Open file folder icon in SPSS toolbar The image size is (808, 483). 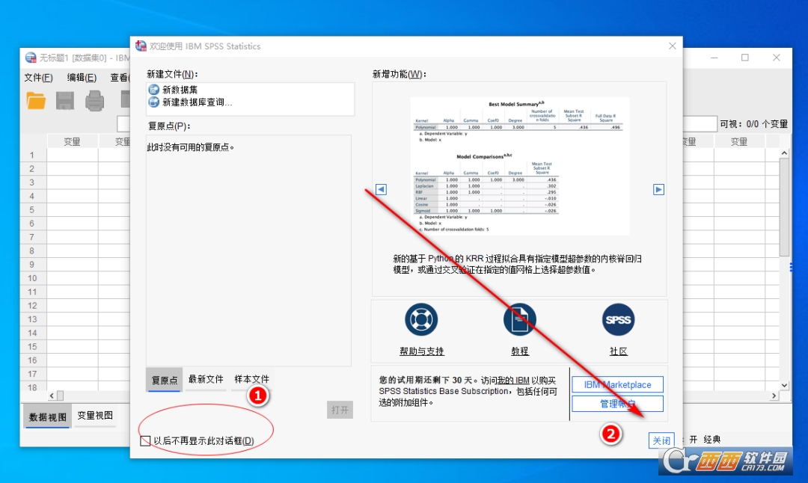click(x=36, y=100)
